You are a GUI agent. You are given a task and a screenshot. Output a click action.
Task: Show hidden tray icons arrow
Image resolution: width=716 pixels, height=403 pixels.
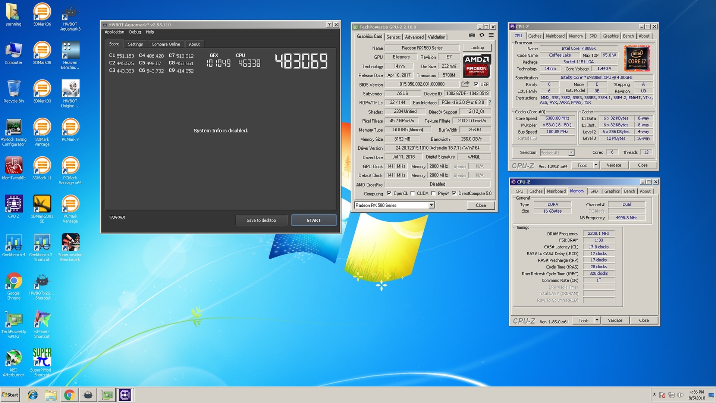(x=654, y=395)
